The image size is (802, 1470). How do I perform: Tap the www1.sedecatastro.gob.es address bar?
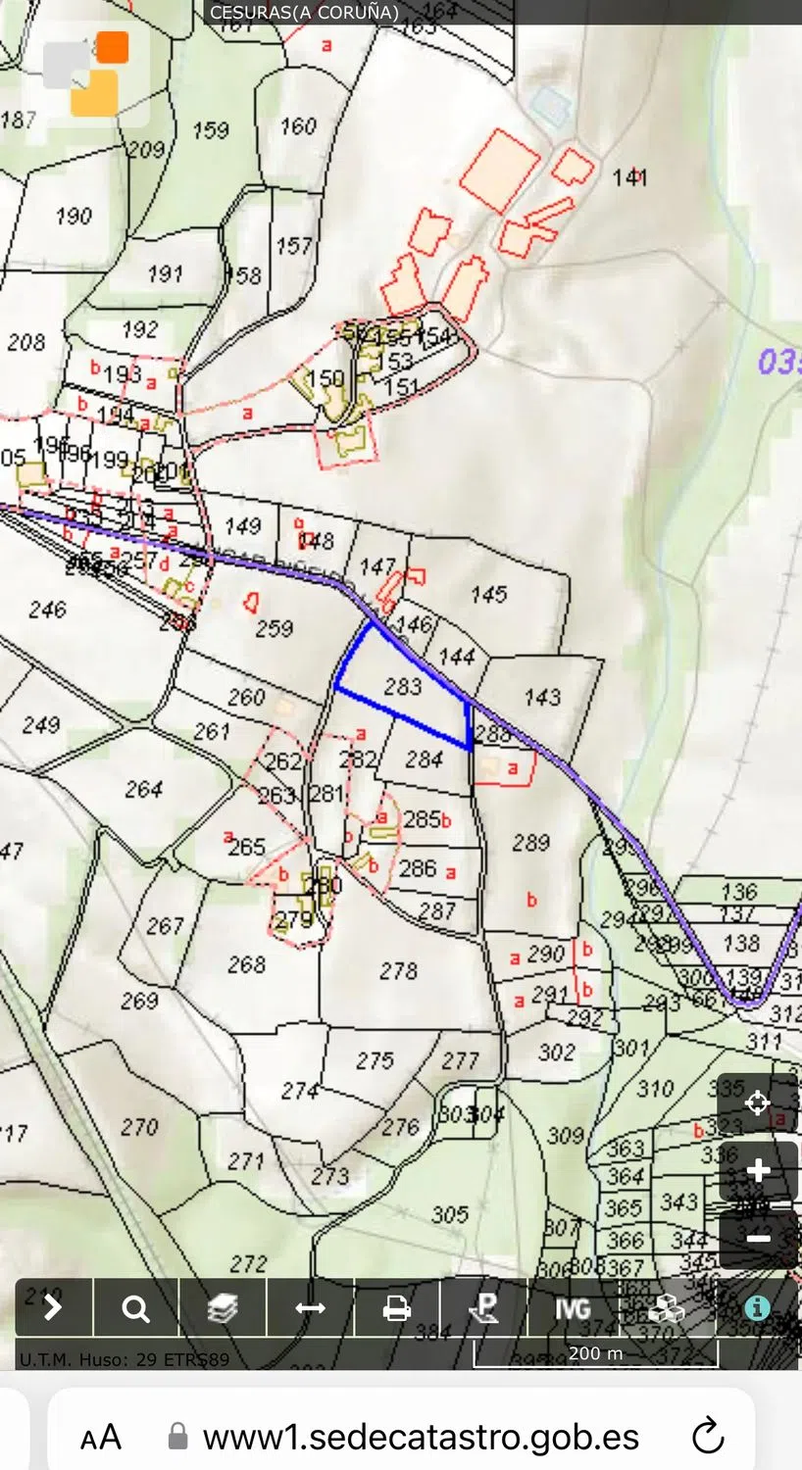[420, 1438]
